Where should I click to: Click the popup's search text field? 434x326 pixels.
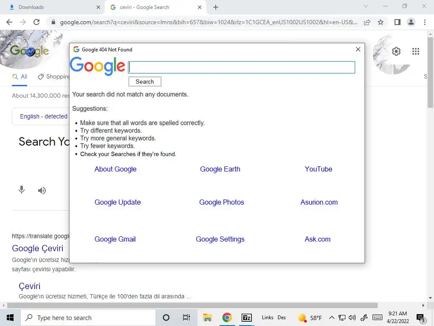point(242,67)
